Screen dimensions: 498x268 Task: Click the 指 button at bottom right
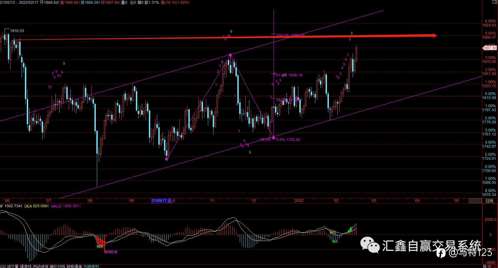pyautogui.click(x=485, y=266)
